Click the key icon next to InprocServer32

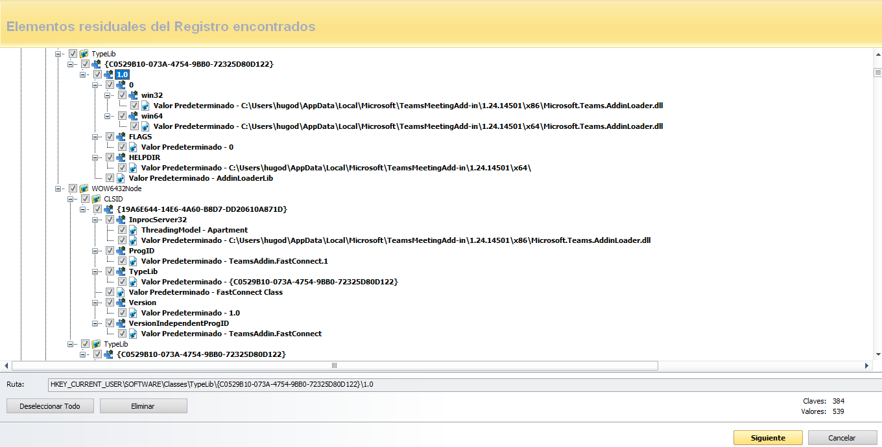121,220
